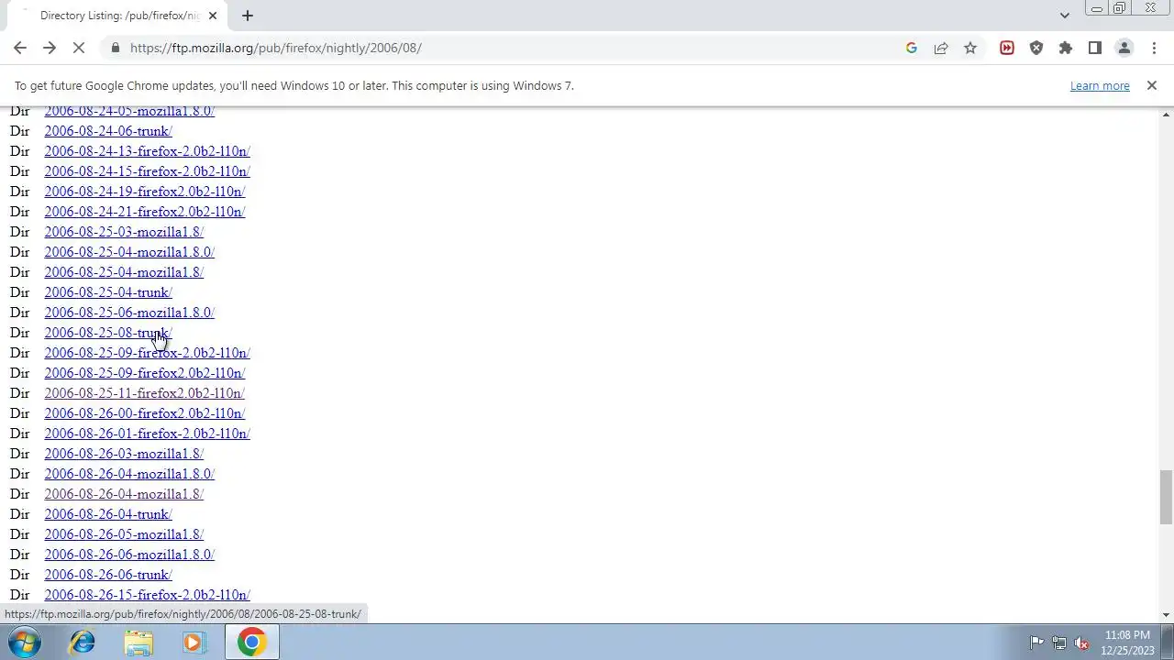Click the scrollbar up arrow

(x=1166, y=114)
